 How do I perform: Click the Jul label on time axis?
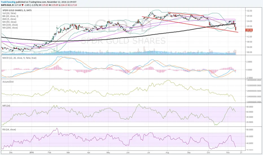[148, 152]
